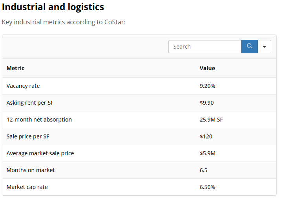Open the dropdown caret beside search button

point(265,47)
